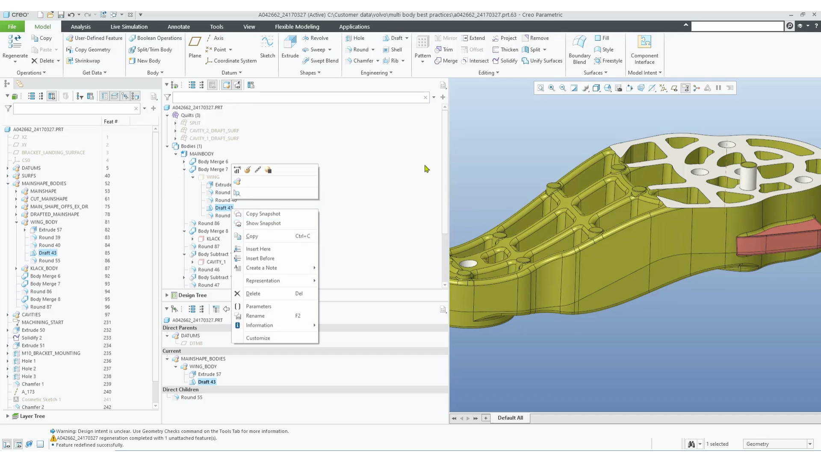Expand the Design Tree section
This screenshot has height=462, width=821.
point(167,295)
